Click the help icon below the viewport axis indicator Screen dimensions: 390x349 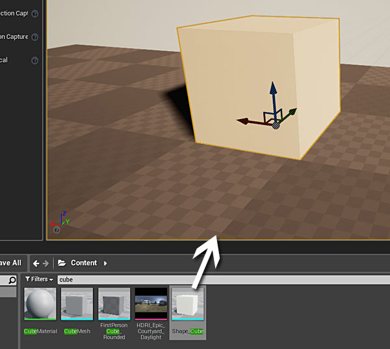click(x=57, y=230)
